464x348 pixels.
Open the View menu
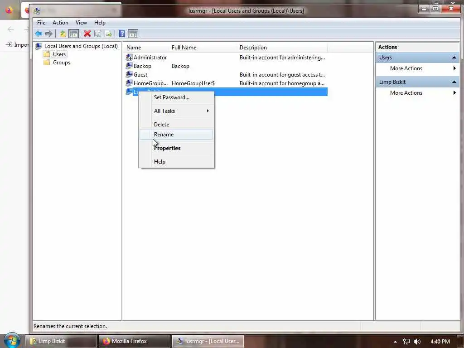(x=81, y=23)
